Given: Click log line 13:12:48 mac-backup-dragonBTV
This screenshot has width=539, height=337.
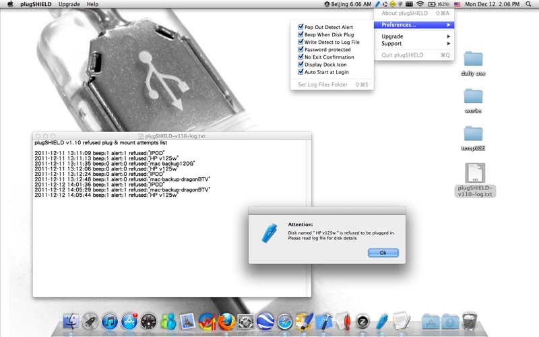Looking at the screenshot, I should [123, 179].
